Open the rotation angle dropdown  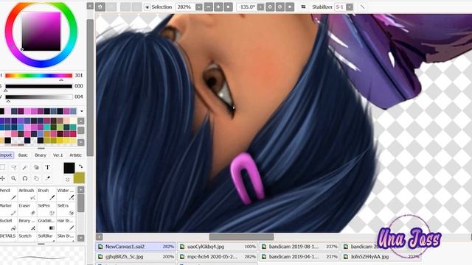pos(260,7)
